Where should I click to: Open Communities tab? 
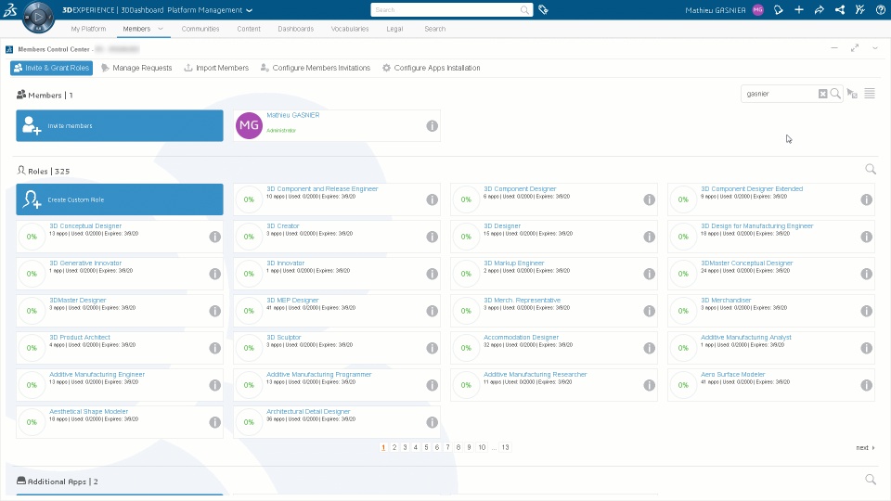coord(200,29)
